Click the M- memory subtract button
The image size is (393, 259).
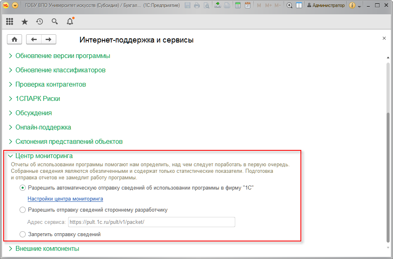(x=278, y=5)
